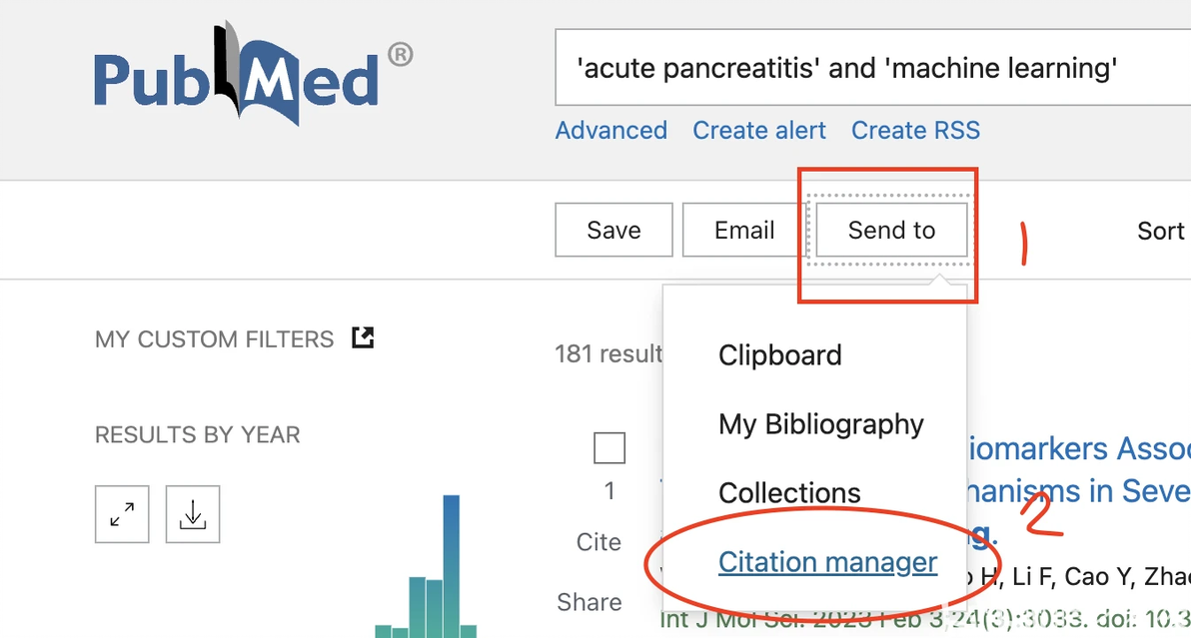Image resolution: width=1191 pixels, height=638 pixels.
Task: Download the Results by Year data
Action: pyautogui.click(x=193, y=514)
